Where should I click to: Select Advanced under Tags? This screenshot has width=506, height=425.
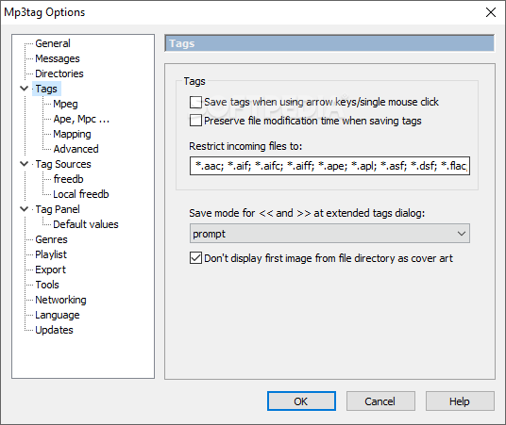(x=76, y=149)
